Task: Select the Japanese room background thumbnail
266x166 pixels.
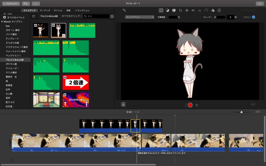Action: 46,100
